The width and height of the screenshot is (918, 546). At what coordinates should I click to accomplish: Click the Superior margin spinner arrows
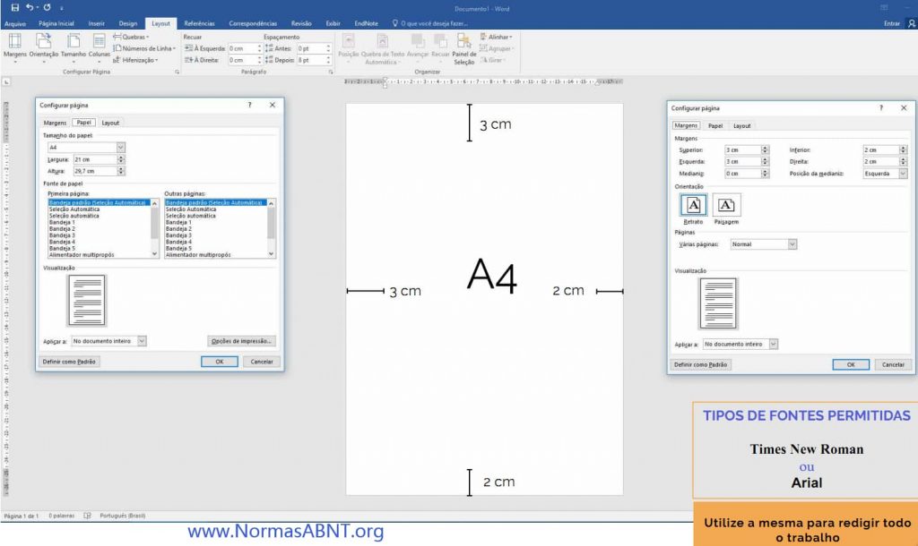pos(765,149)
